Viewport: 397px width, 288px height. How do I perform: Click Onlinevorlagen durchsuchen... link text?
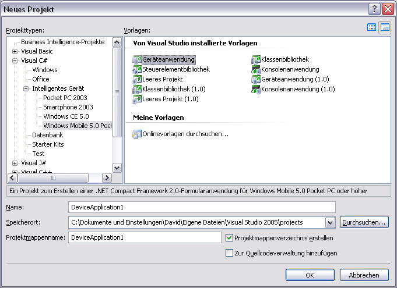(x=185, y=134)
